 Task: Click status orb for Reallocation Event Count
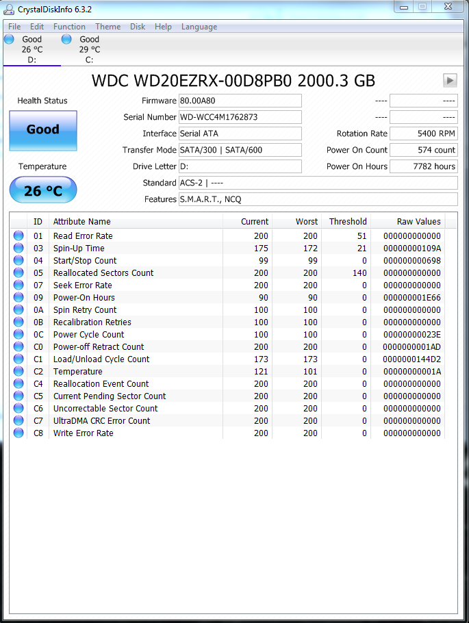(x=18, y=383)
